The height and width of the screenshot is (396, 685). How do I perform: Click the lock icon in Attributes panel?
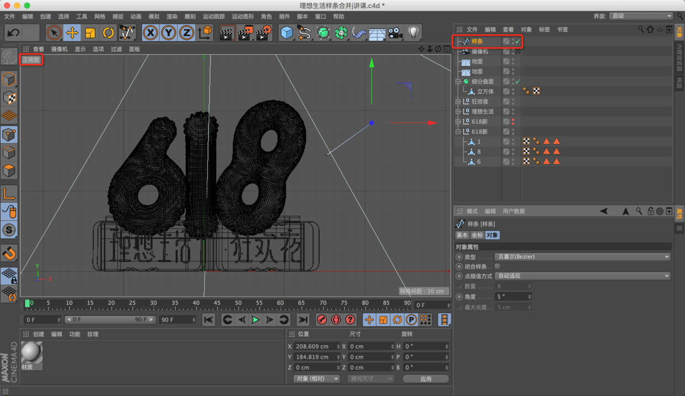(x=651, y=211)
